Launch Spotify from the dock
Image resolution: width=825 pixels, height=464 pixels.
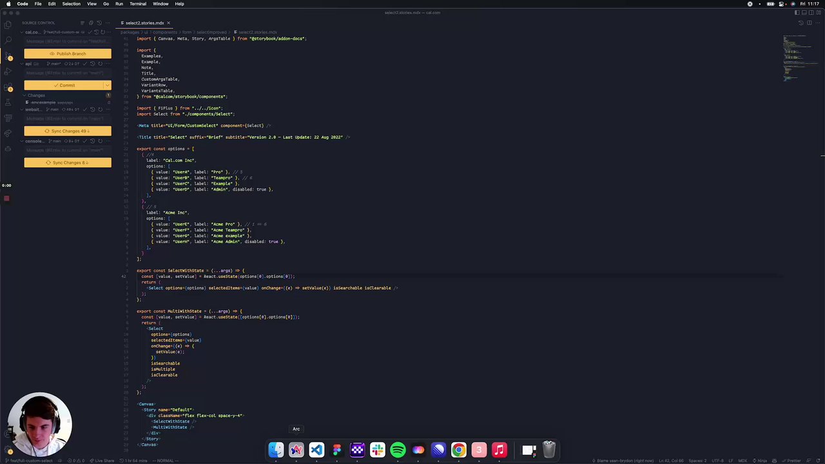(x=398, y=450)
